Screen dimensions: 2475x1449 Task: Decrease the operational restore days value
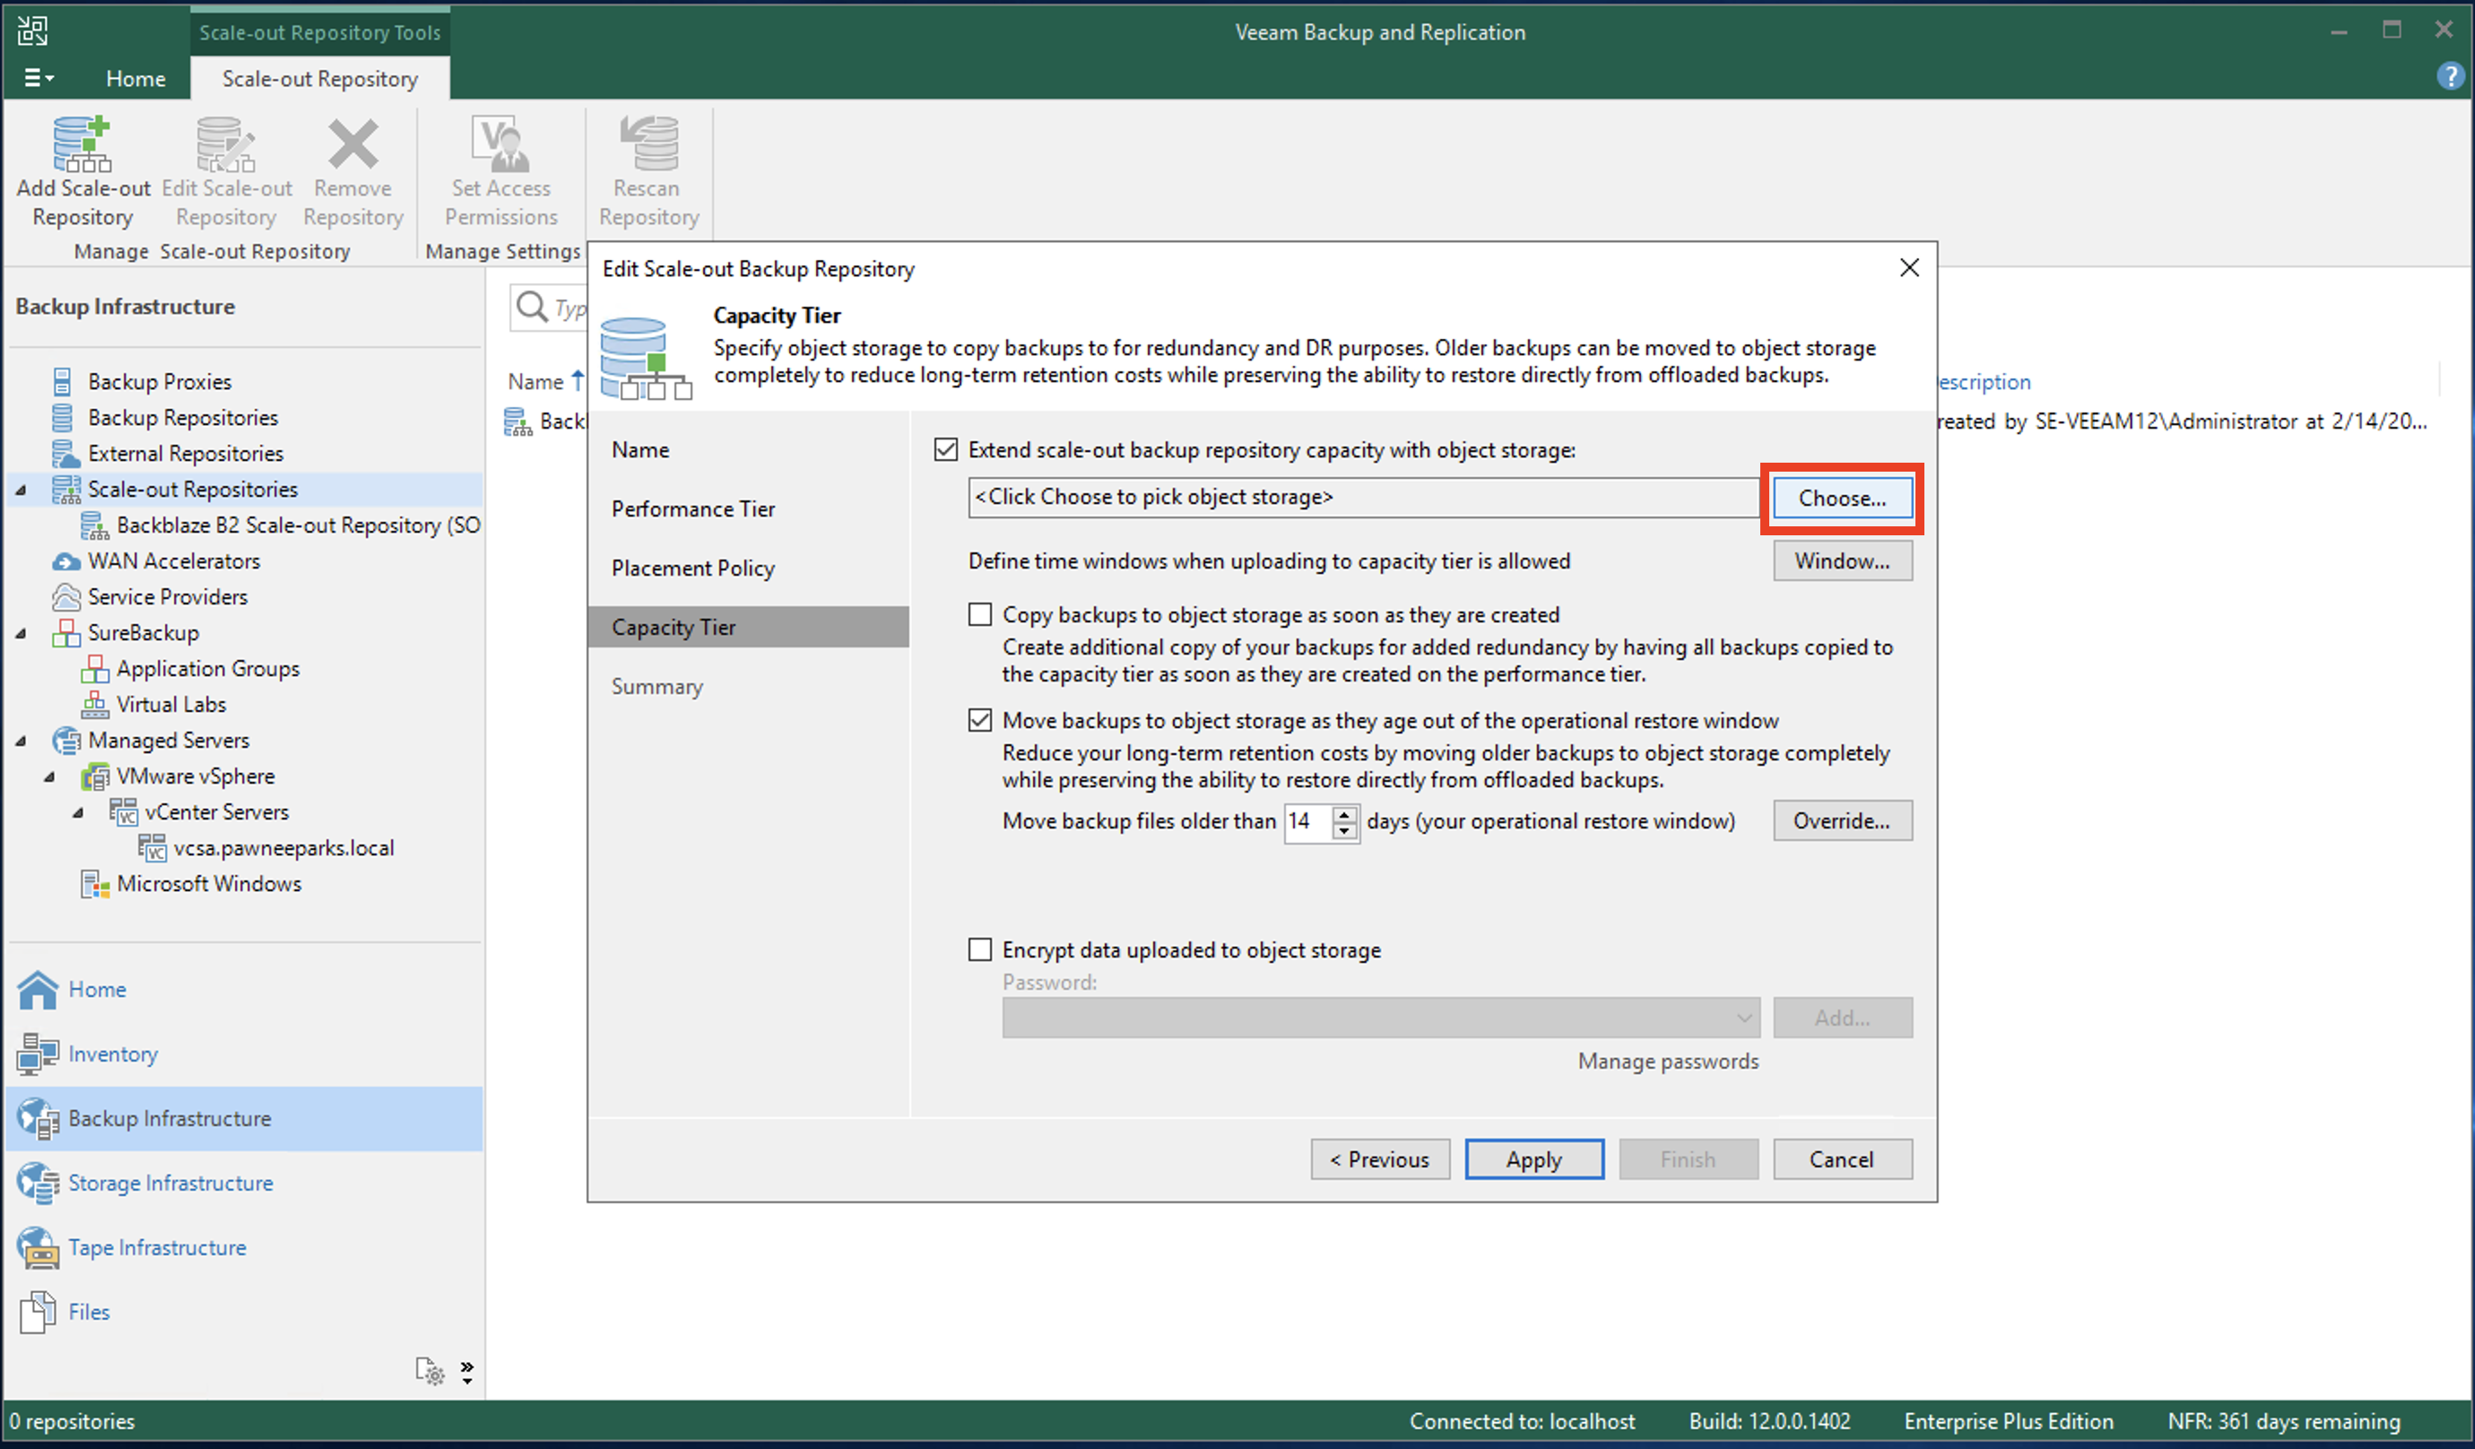click(x=1344, y=831)
